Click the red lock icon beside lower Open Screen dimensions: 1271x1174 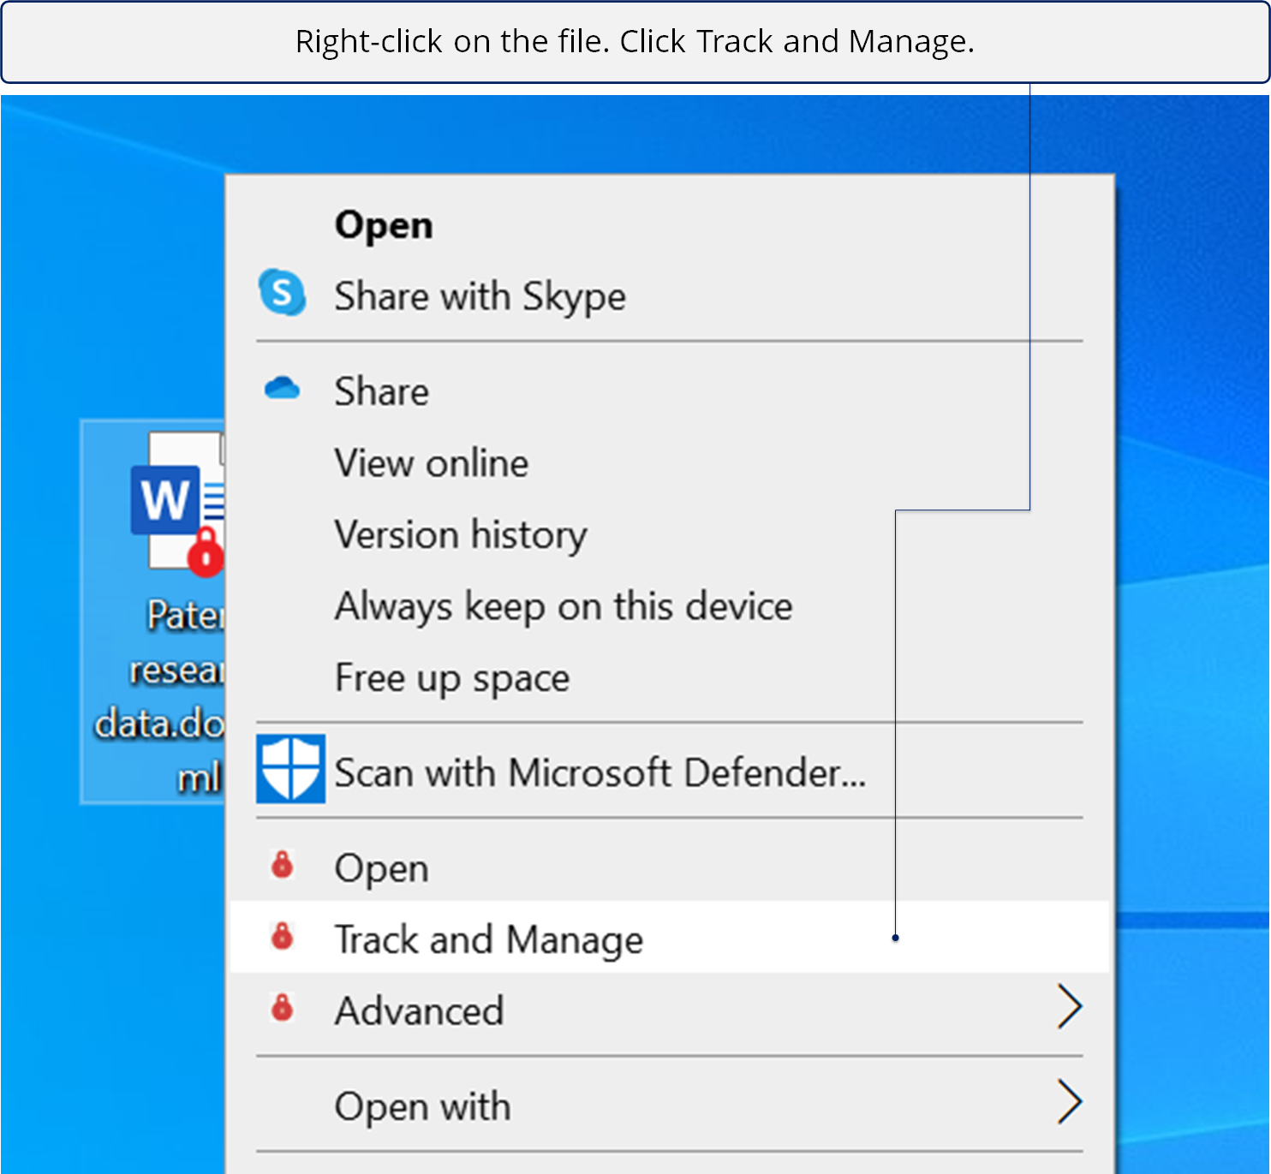click(x=282, y=866)
